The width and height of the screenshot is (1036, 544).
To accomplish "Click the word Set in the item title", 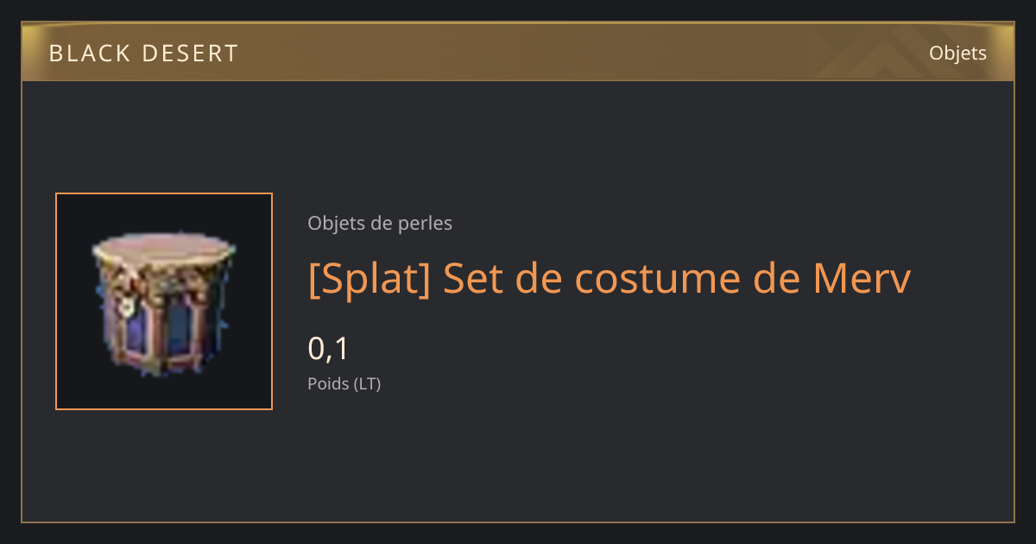I will click(468, 279).
